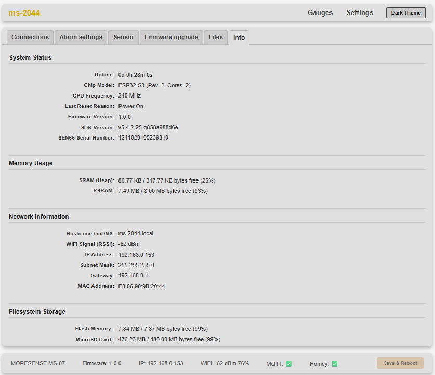
Task: Click the Homey status checkmark icon
Action: pyautogui.click(x=335, y=364)
